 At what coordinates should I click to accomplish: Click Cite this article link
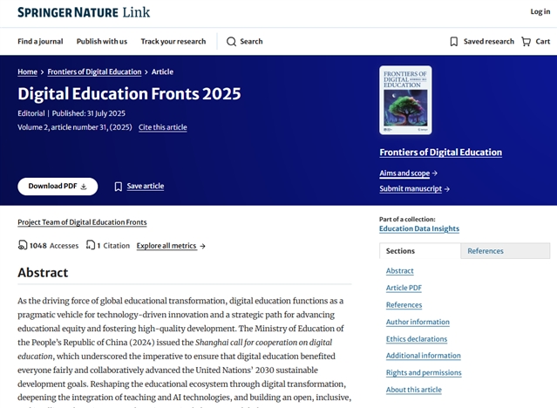click(162, 127)
